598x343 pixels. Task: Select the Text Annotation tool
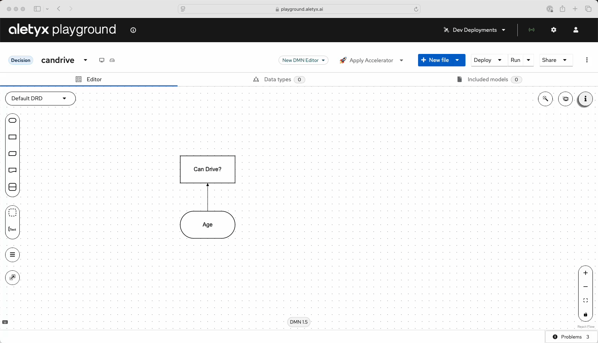(12, 229)
